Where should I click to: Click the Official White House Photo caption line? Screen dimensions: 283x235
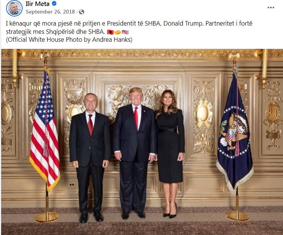[69, 39]
